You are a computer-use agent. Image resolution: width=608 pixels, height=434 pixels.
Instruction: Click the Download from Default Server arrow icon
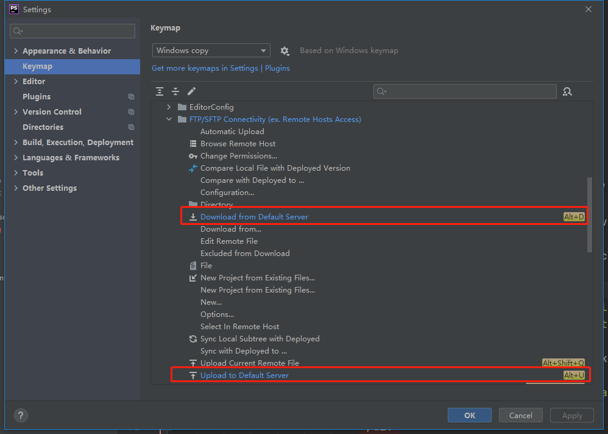click(x=193, y=217)
